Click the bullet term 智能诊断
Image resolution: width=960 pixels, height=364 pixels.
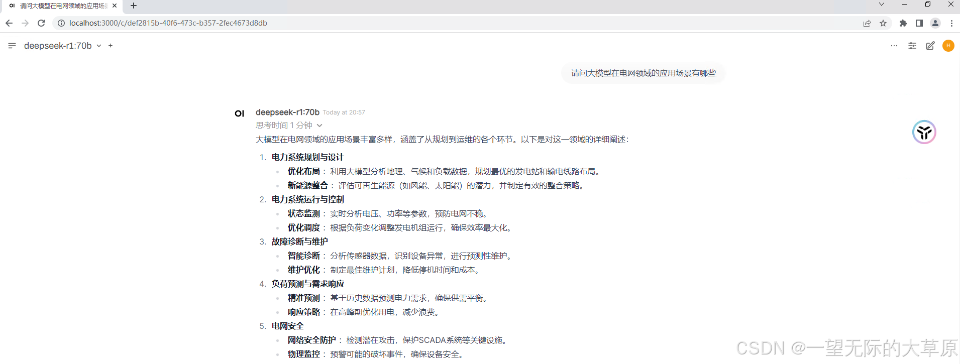pos(304,256)
